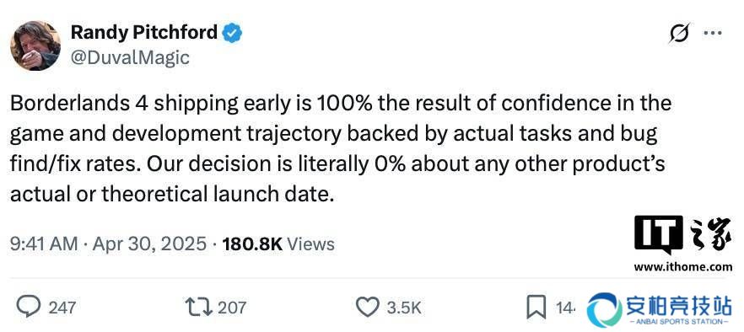Viewport: 744px width, 332px height.
Task: Click the 9:41 AM timestamp
Action: (44, 244)
